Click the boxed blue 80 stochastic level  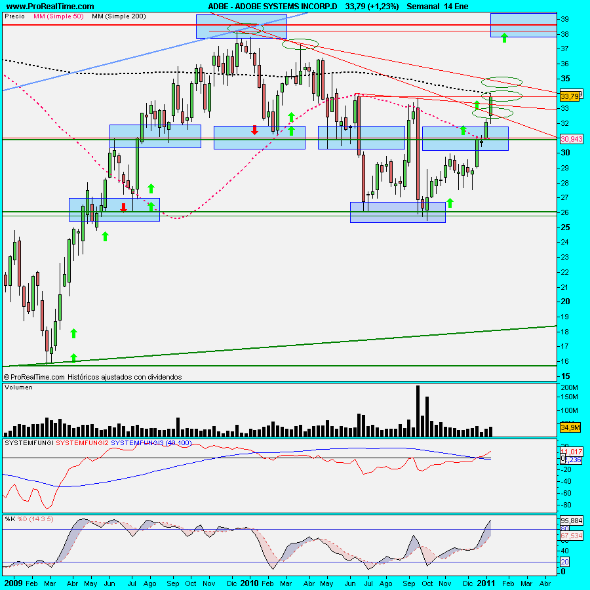(x=565, y=528)
